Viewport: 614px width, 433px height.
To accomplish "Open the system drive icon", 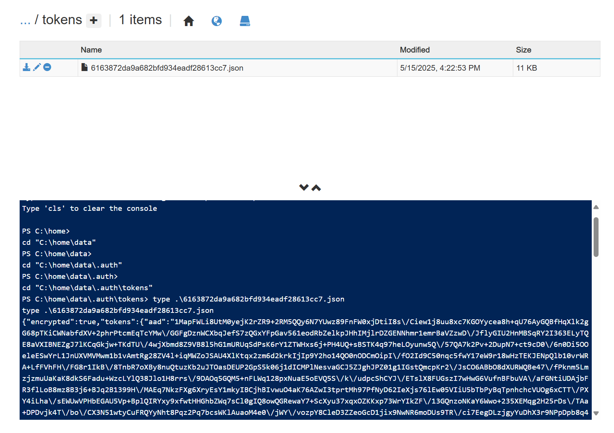I will (x=245, y=21).
